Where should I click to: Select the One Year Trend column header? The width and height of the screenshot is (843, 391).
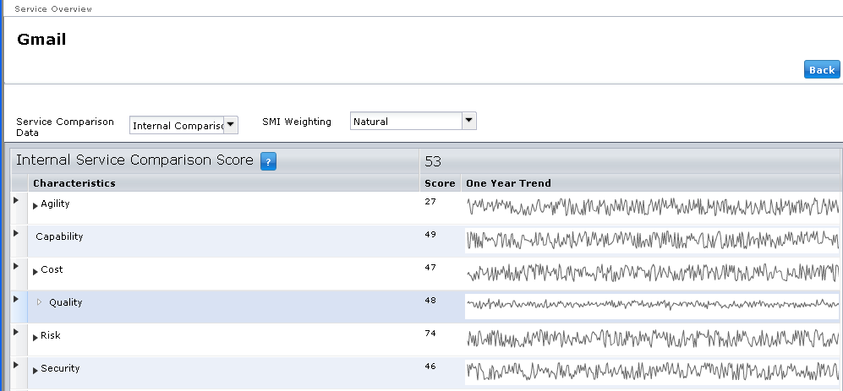[508, 183]
